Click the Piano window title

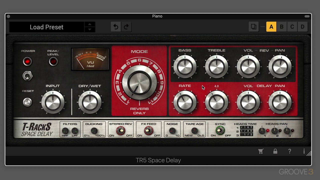pos(157,16)
